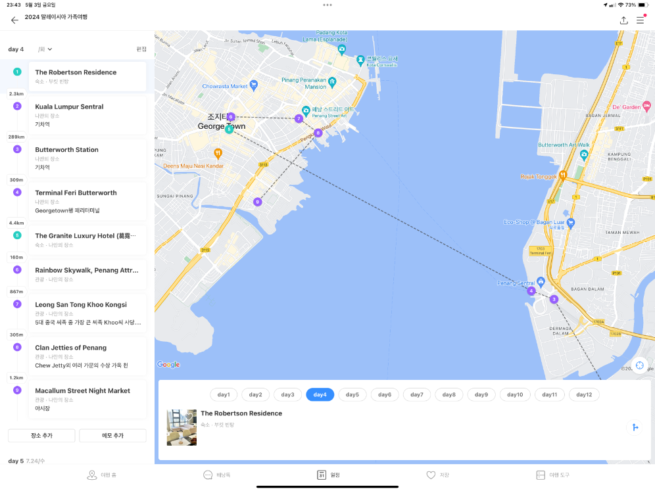The height and width of the screenshot is (491, 655).
Task: Tap the 여행 홈 map pin icon
Action: coord(91,475)
